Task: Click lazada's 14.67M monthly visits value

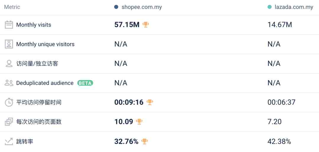Action: [280, 25]
